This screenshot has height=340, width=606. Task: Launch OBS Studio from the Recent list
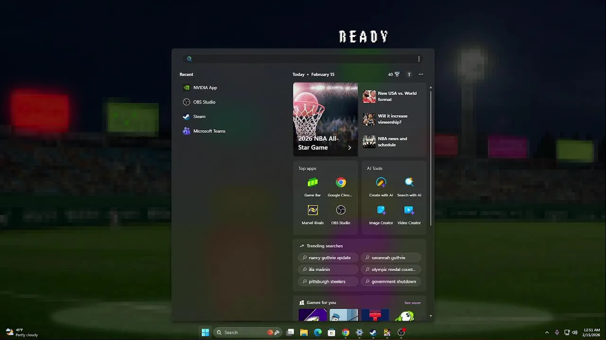pyautogui.click(x=199, y=102)
